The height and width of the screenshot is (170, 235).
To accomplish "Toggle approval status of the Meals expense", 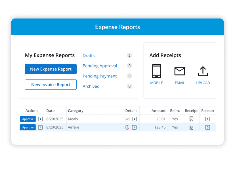I will [x=28, y=119].
